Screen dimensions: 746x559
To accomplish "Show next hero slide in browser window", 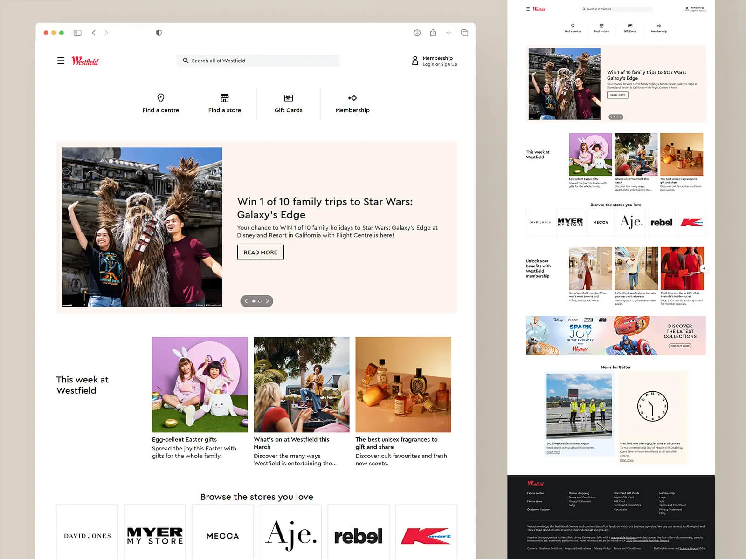I will coord(268,301).
